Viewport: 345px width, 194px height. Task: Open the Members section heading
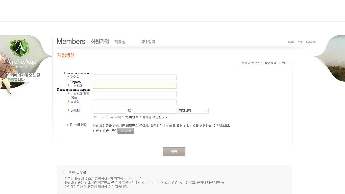click(71, 41)
